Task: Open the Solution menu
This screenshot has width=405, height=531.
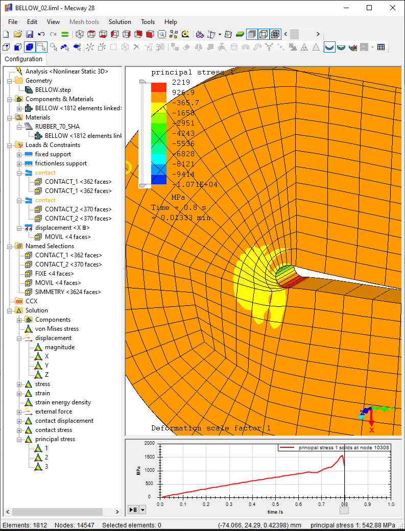Action: click(120, 22)
